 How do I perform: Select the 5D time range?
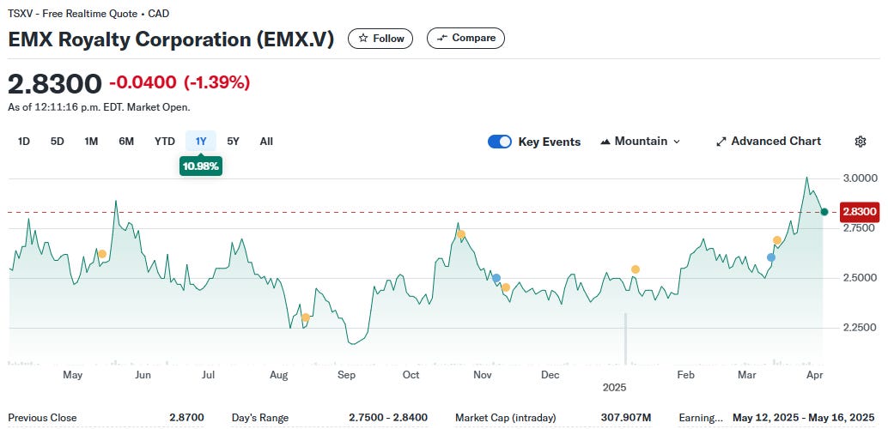pos(58,142)
